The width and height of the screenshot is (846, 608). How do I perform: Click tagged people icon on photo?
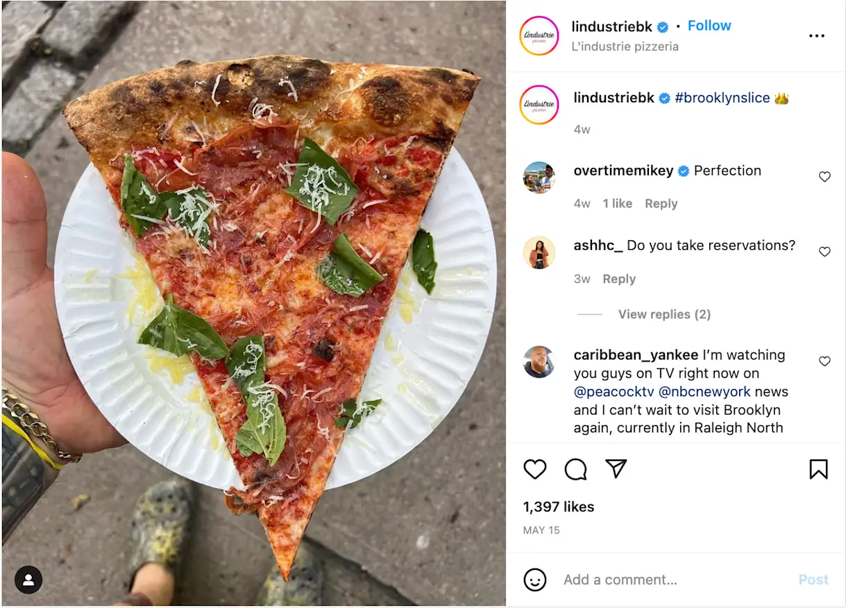click(x=28, y=580)
